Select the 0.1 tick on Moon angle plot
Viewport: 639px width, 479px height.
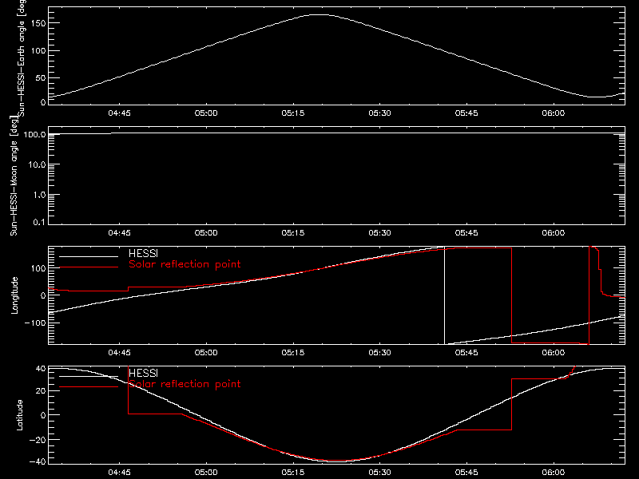[39, 222]
